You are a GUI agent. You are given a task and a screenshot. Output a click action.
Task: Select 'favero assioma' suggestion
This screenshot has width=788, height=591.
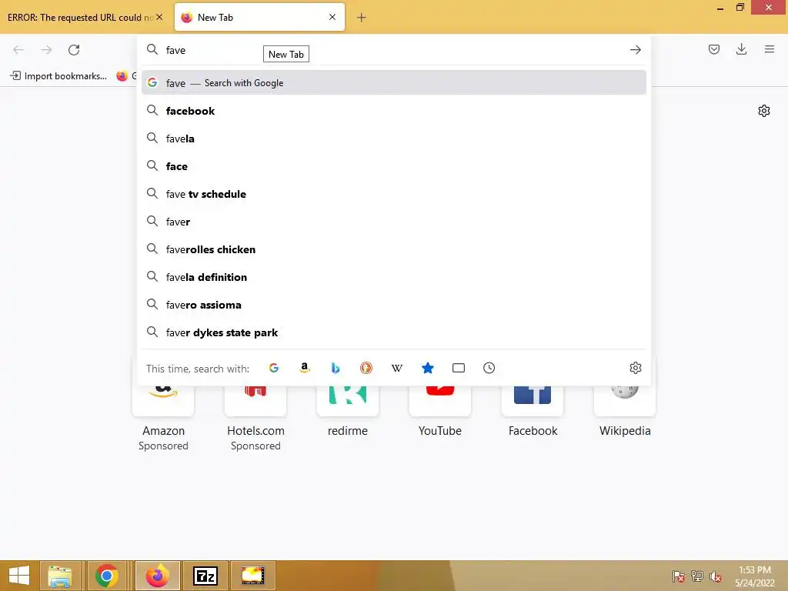click(394, 305)
